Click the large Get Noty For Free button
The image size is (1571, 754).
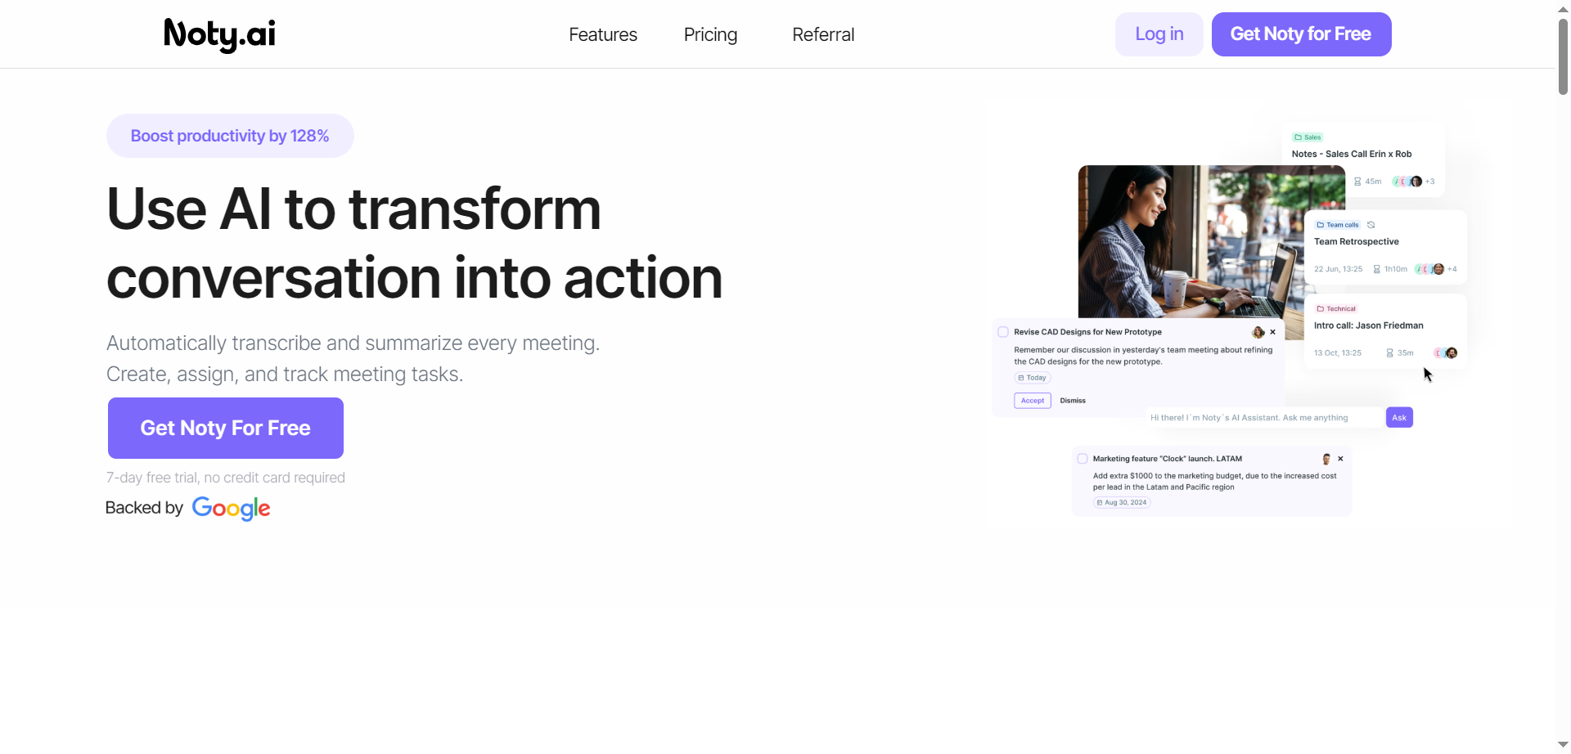226,428
